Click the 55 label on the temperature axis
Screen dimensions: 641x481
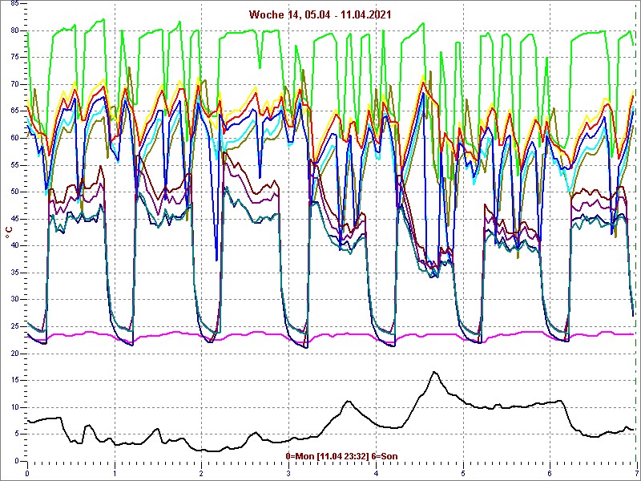(14, 165)
